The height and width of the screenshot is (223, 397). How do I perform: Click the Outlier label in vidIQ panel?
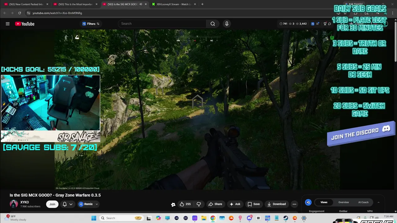click(x=343, y=211)
